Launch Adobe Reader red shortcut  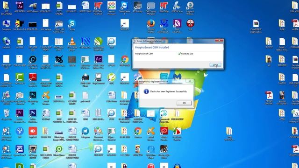[x=33, y=80]
